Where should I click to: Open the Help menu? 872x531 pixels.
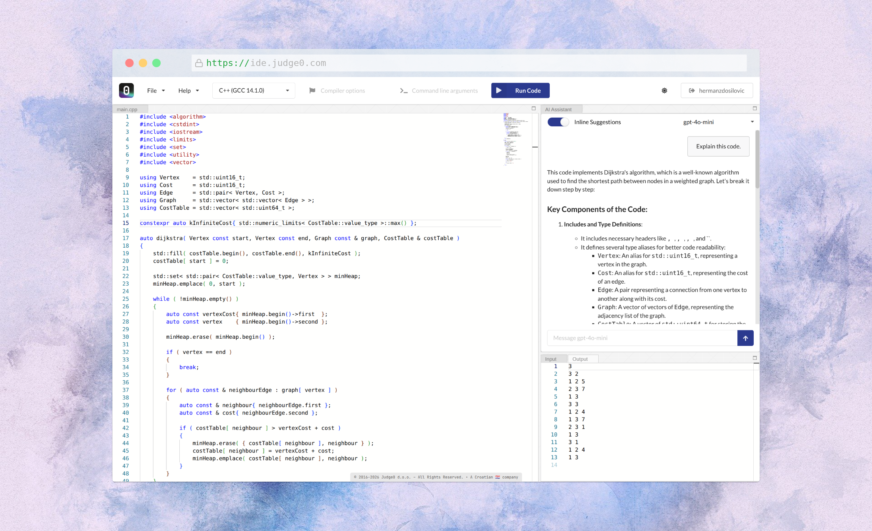(188, 91)
